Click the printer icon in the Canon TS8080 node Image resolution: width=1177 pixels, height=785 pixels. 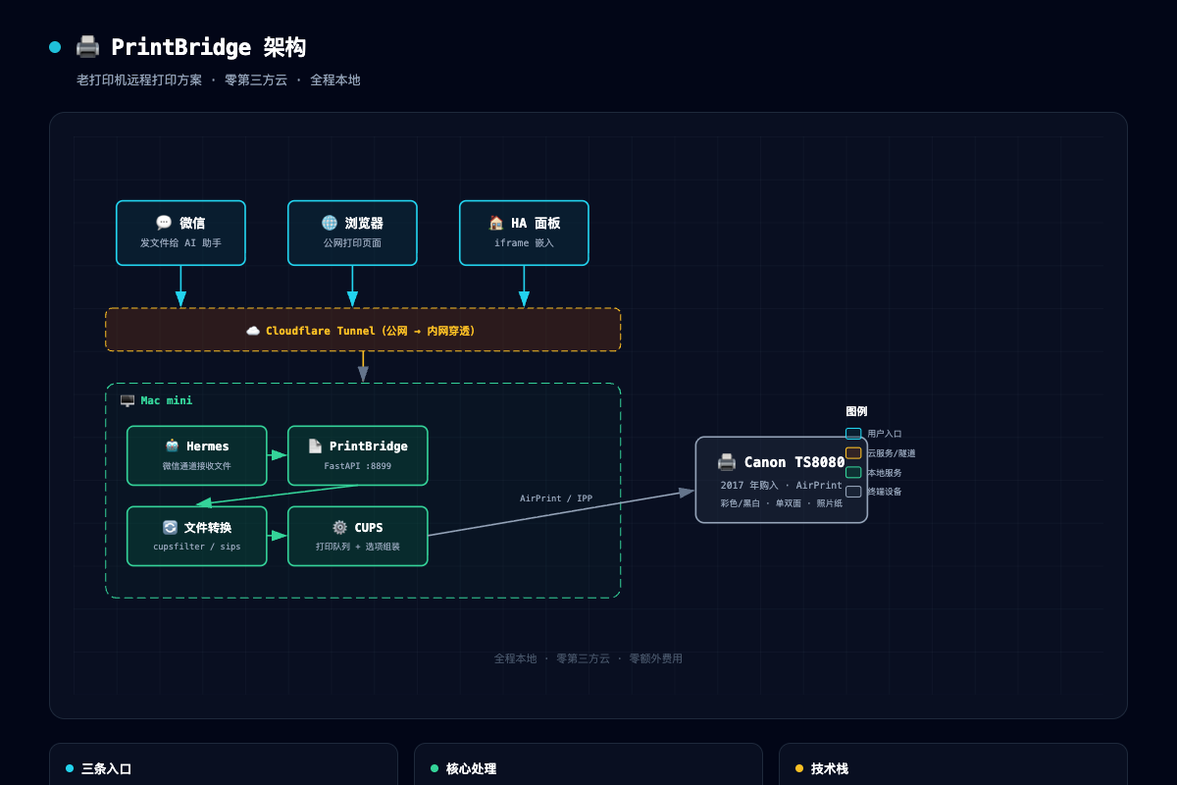click(727, 462)
